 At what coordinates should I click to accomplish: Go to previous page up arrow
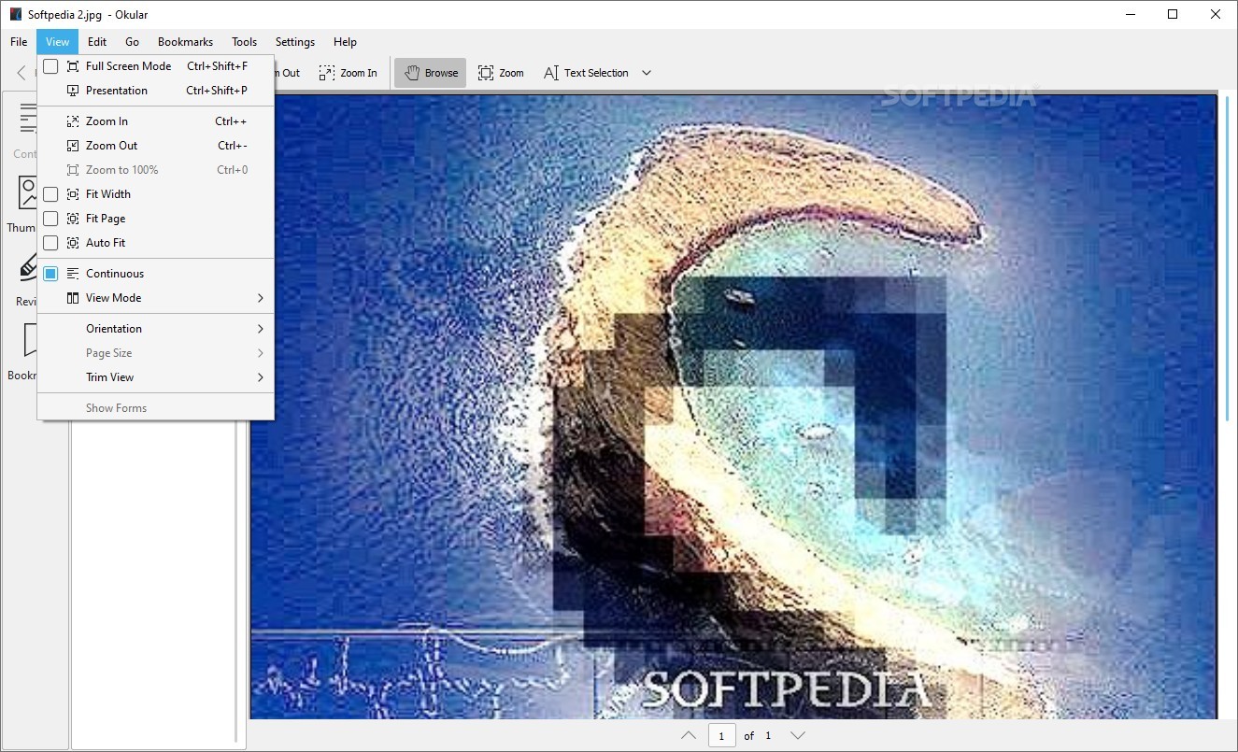689,735
